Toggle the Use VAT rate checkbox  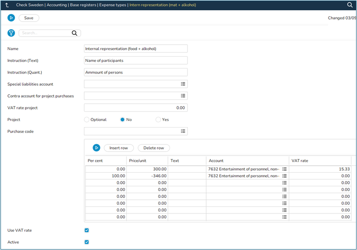pos(86,230)
